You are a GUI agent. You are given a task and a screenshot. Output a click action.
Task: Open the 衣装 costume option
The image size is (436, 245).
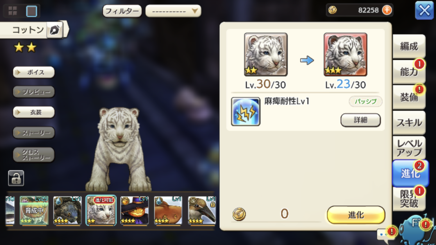[34, 112]
